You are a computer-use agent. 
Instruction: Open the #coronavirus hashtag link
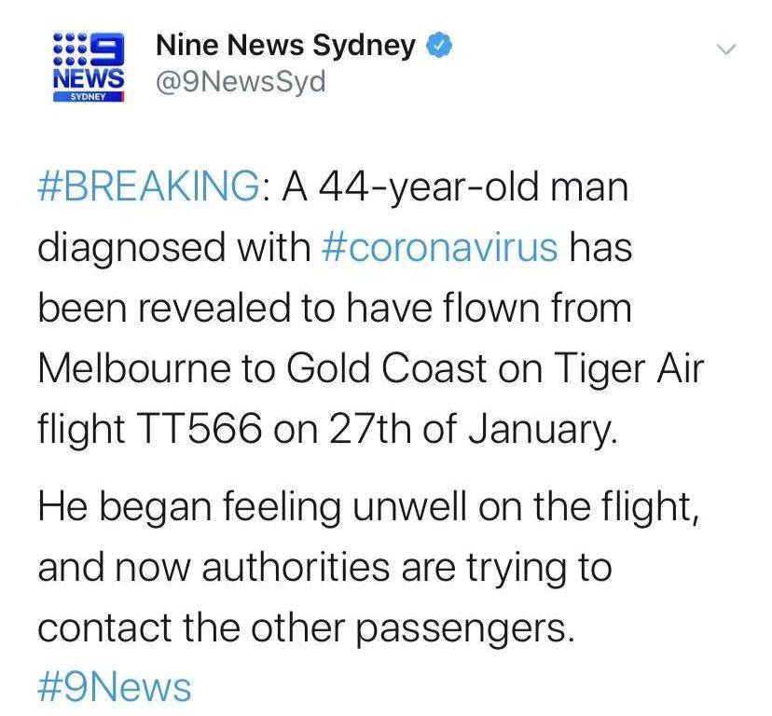pyautogui.click(x=440, y=248)
